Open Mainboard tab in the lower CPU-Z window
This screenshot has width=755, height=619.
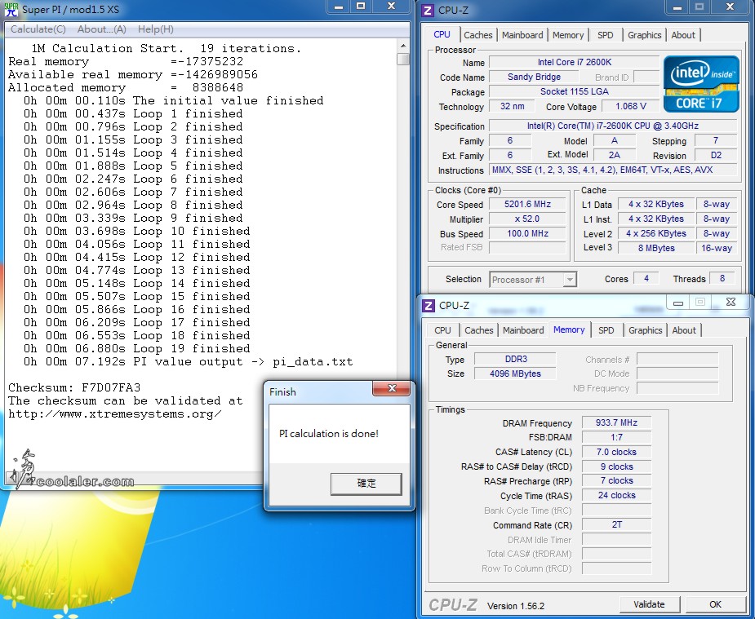(523, 330)
